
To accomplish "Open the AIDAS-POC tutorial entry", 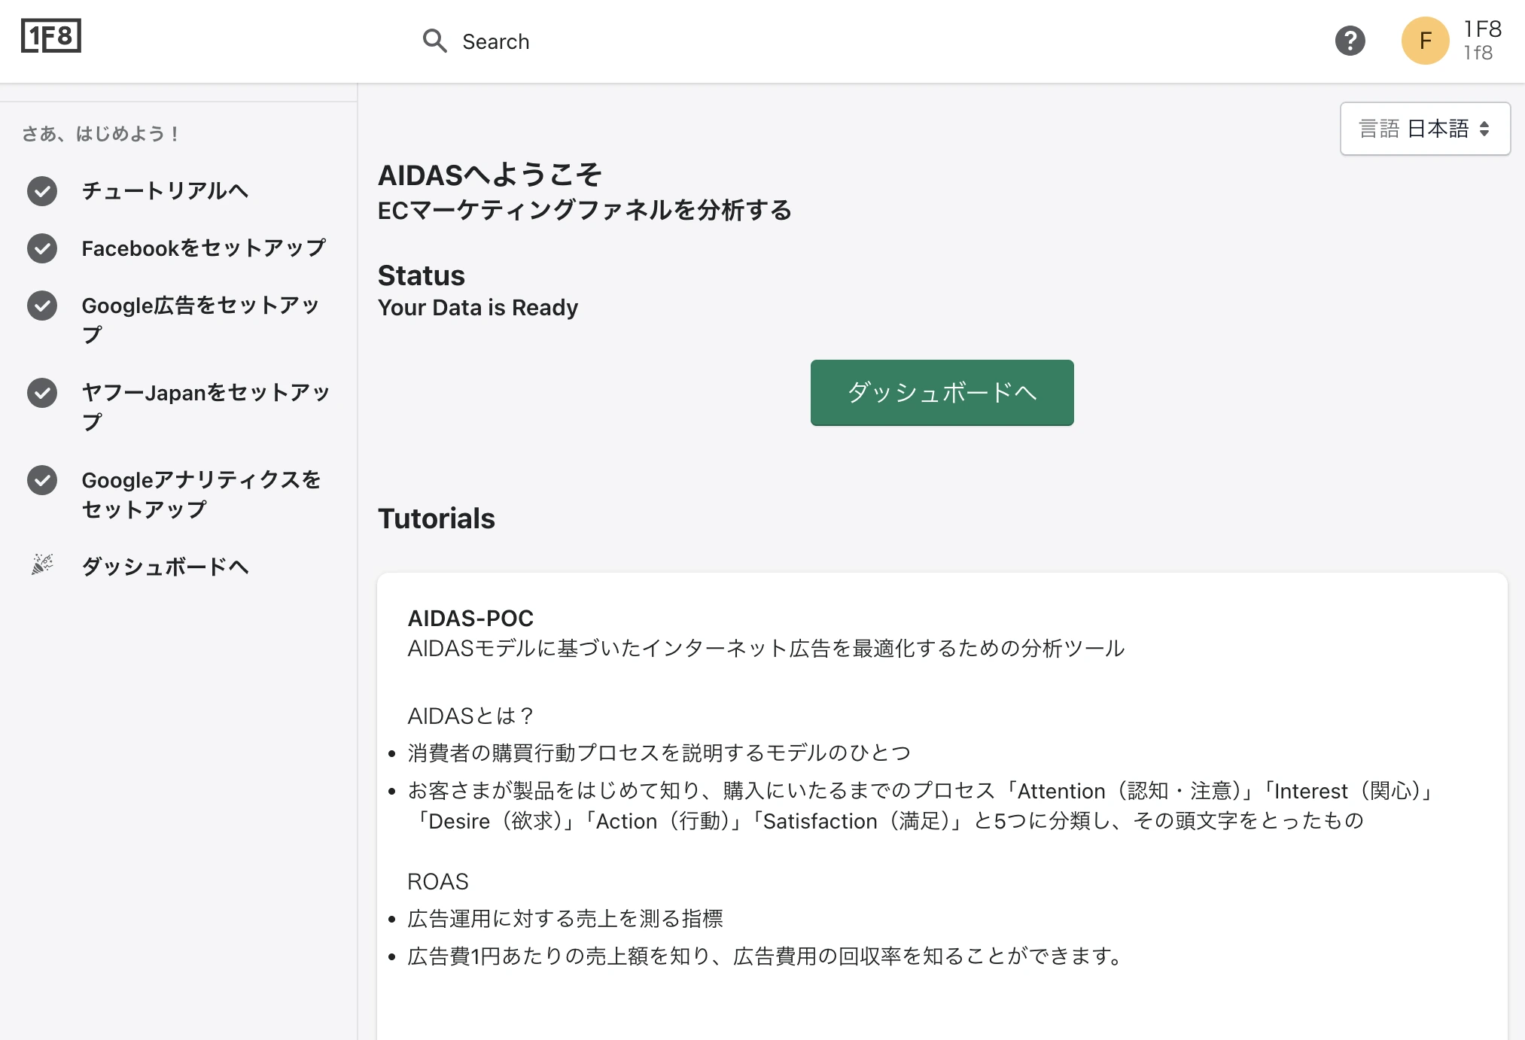I will (470, 618).
